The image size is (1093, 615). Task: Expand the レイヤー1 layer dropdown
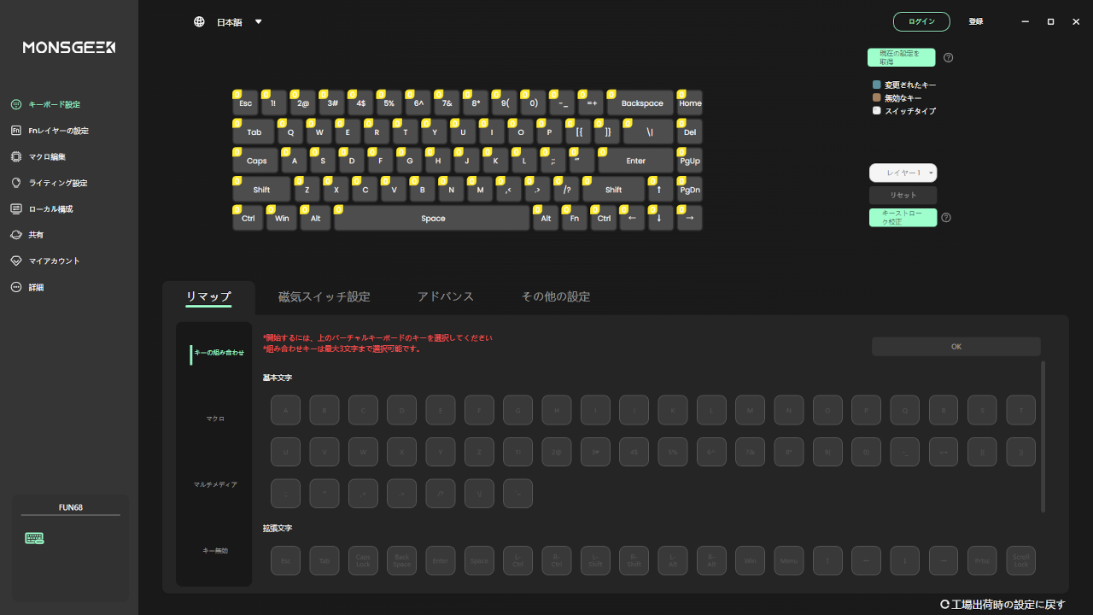pos(903,173)
